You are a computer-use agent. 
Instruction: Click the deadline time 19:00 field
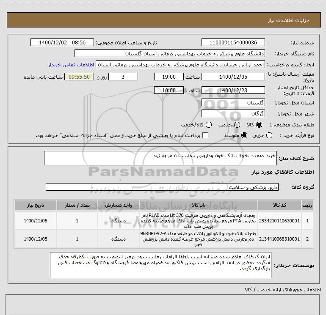point(169,77)
